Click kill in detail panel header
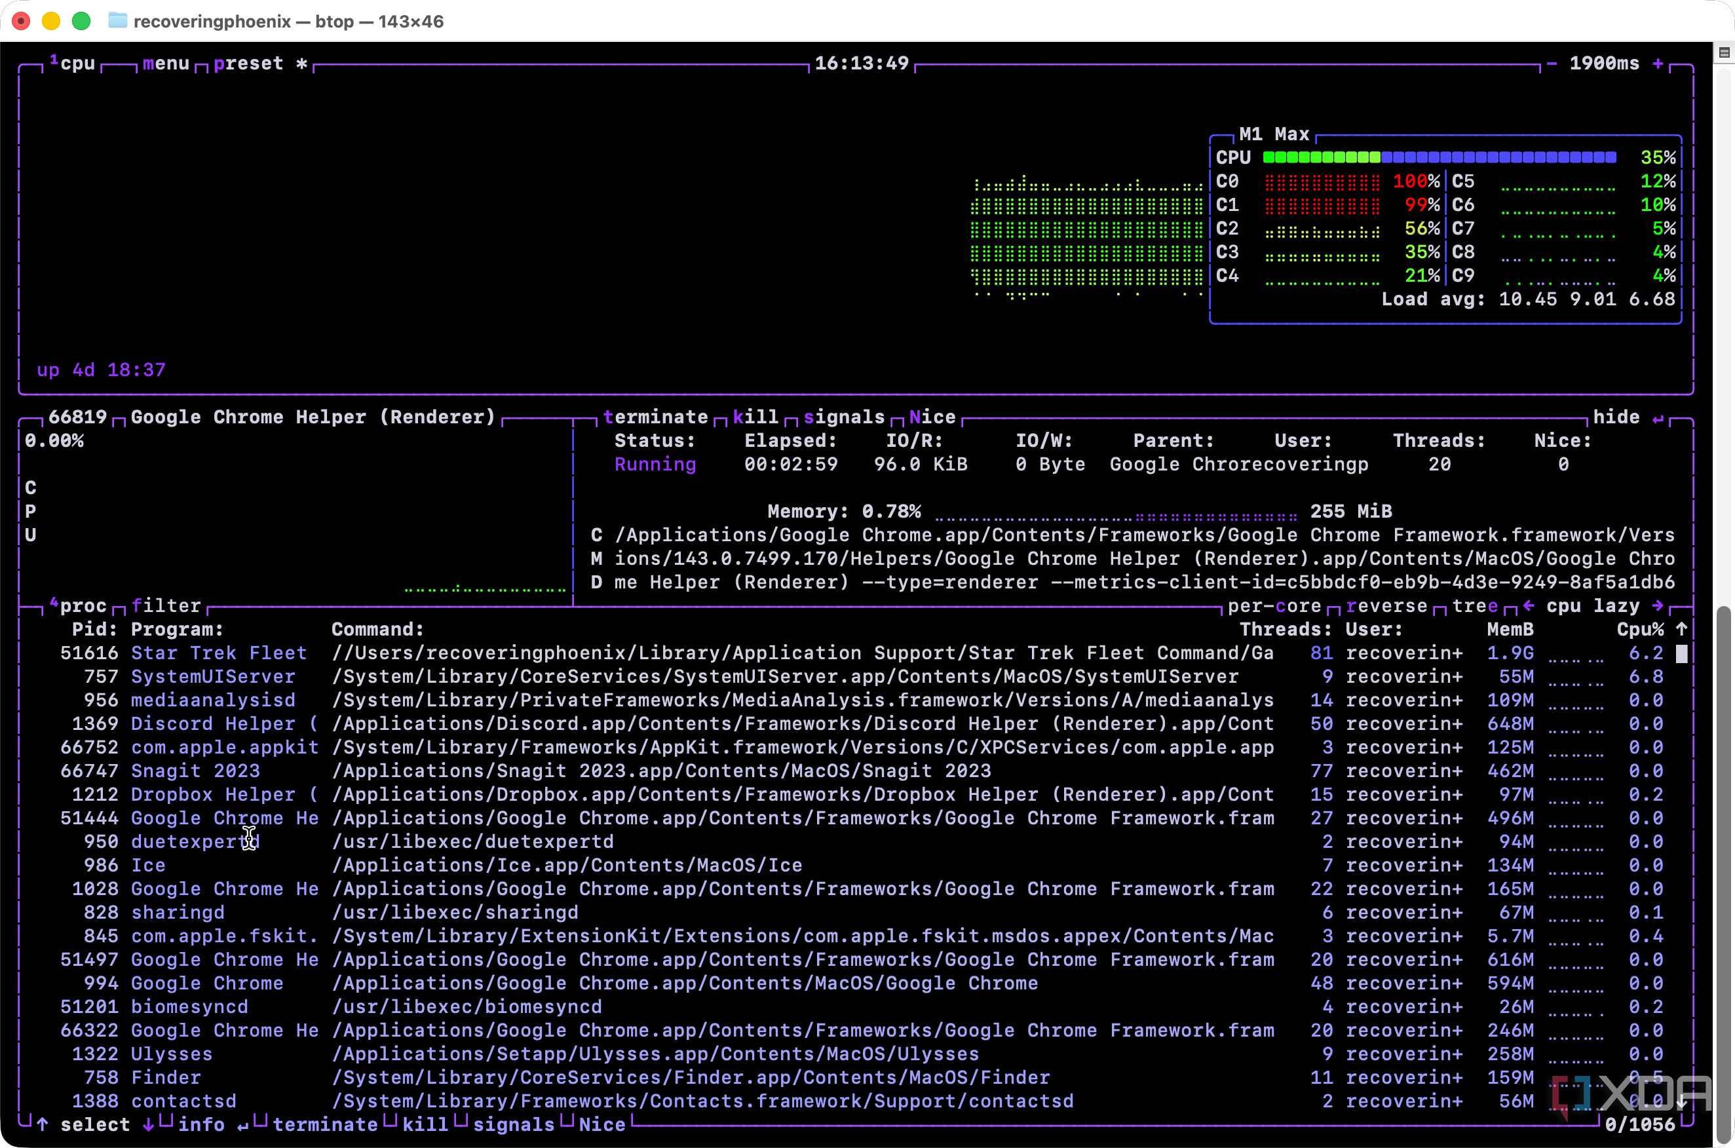1735x1148 pixels. point(755,417)
